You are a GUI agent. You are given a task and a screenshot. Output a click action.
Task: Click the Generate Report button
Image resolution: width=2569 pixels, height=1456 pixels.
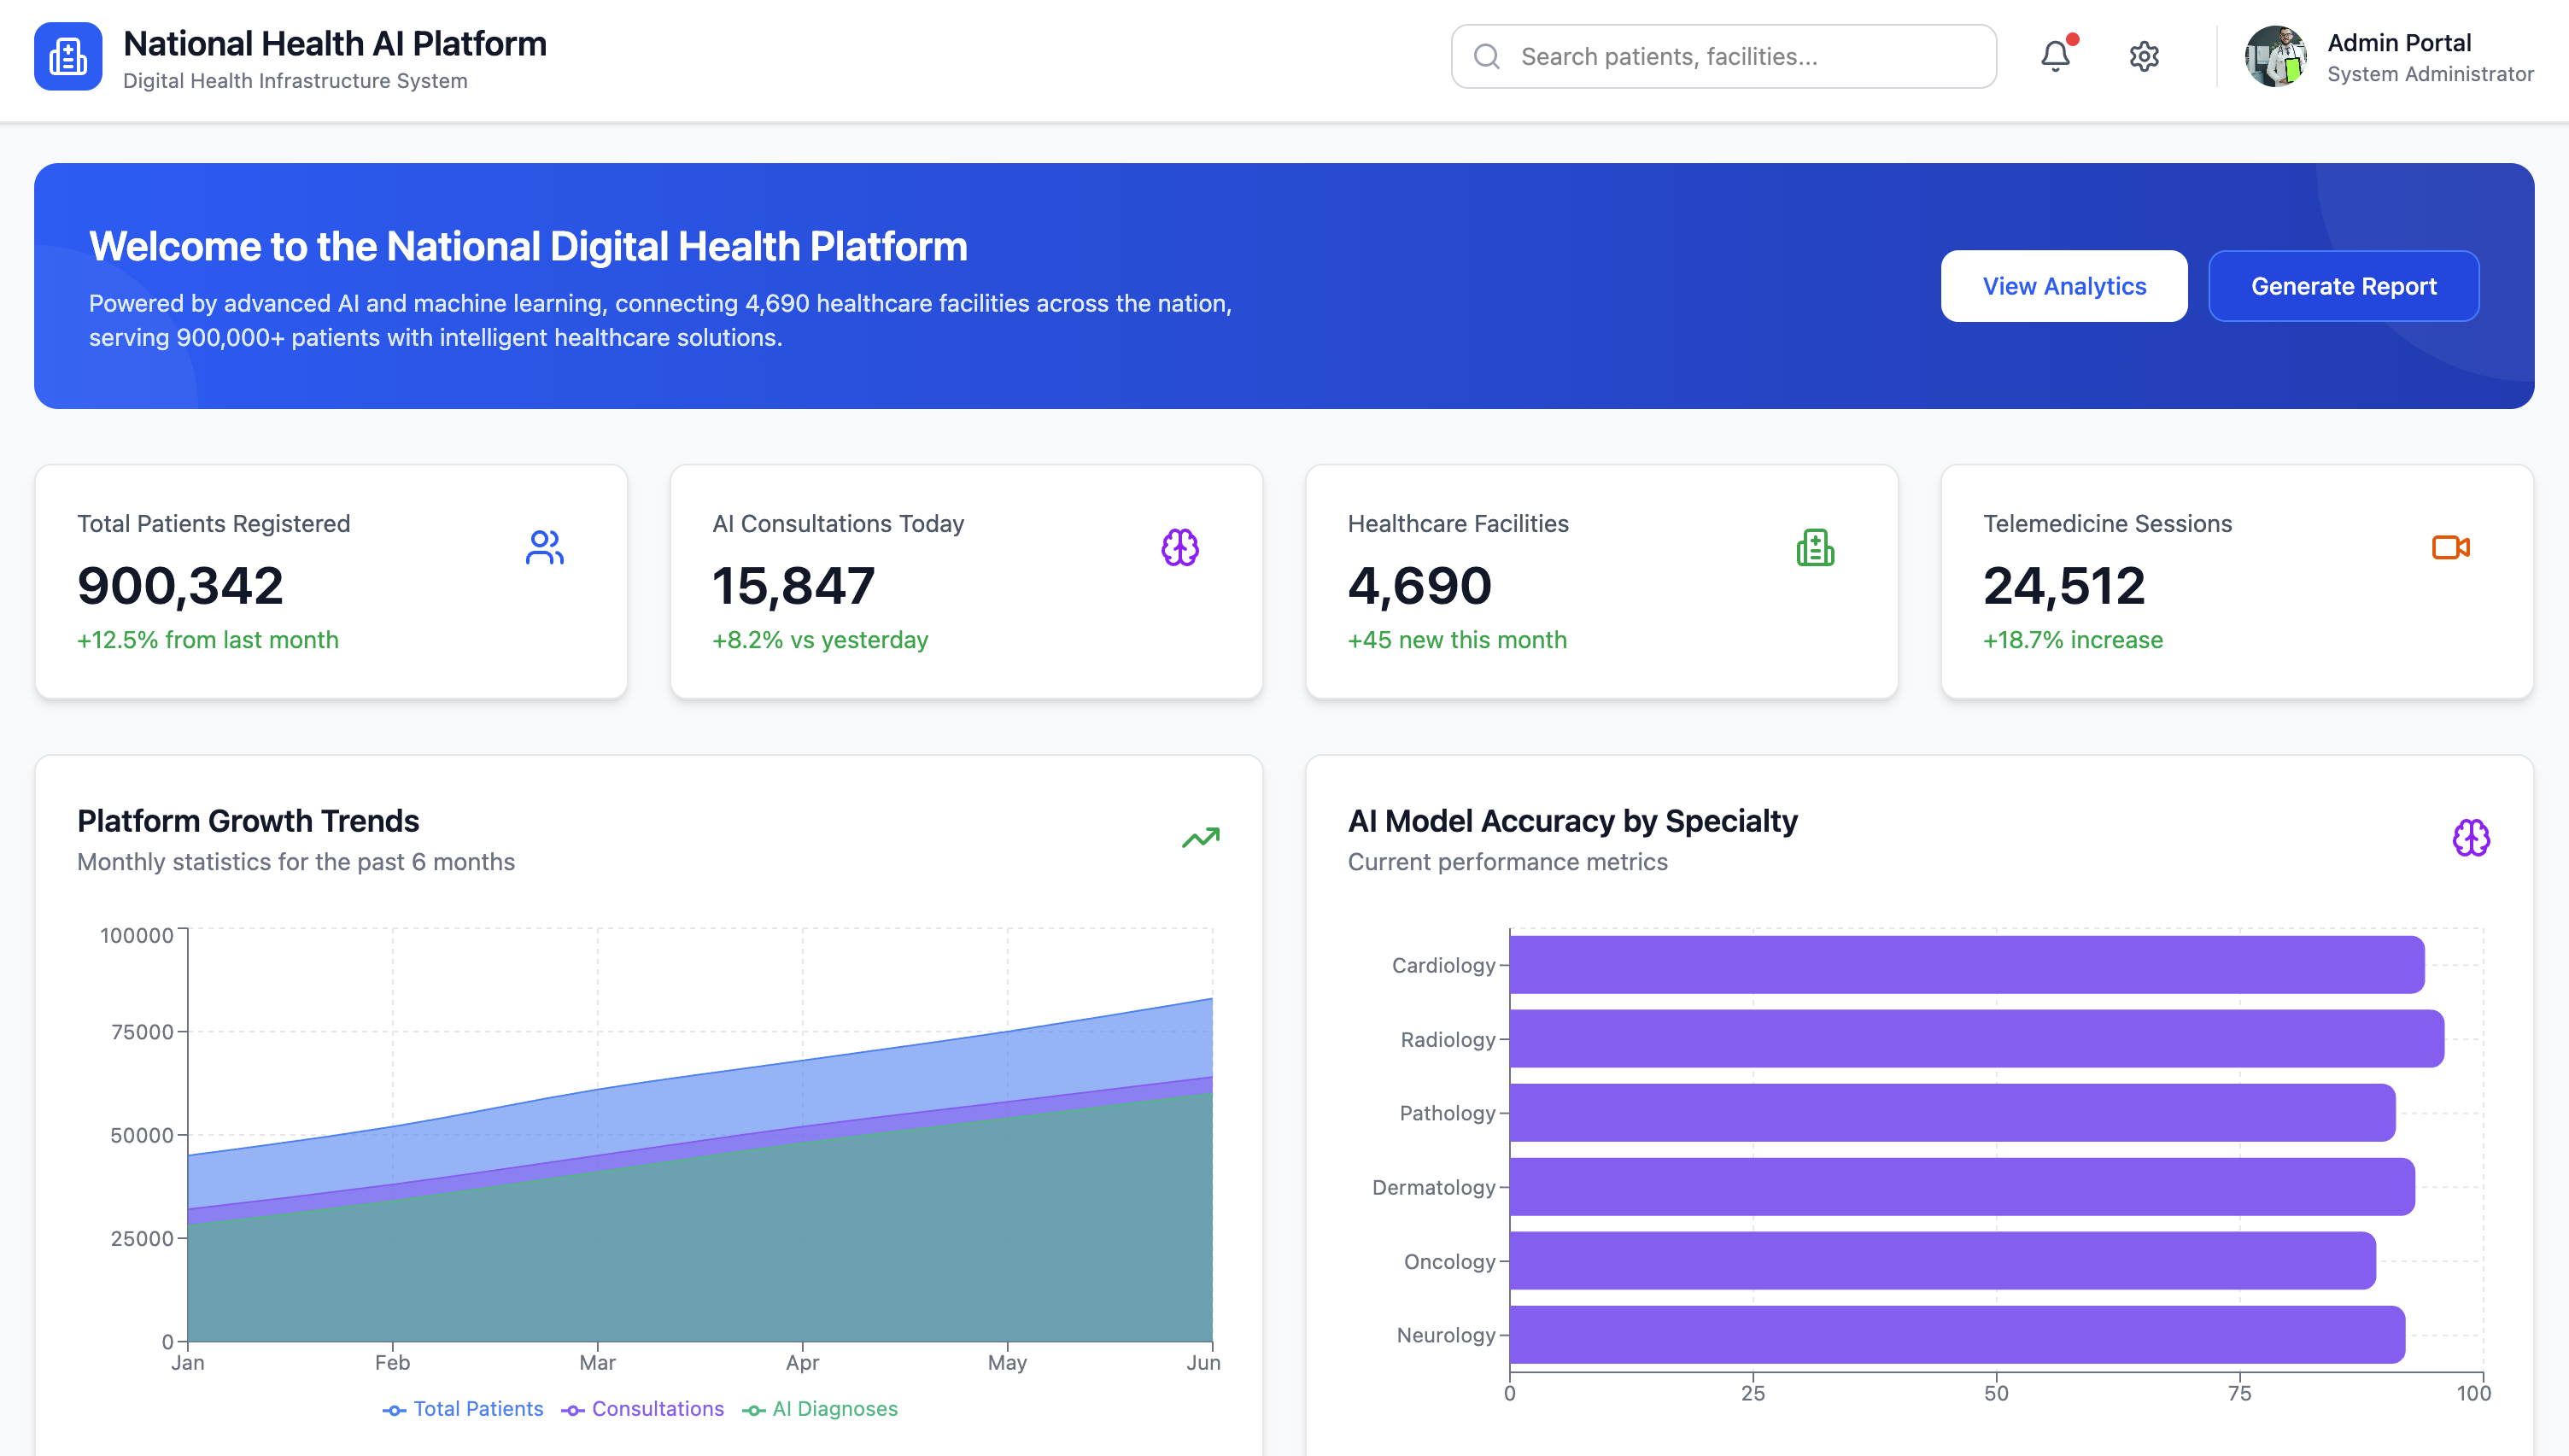2343,286
